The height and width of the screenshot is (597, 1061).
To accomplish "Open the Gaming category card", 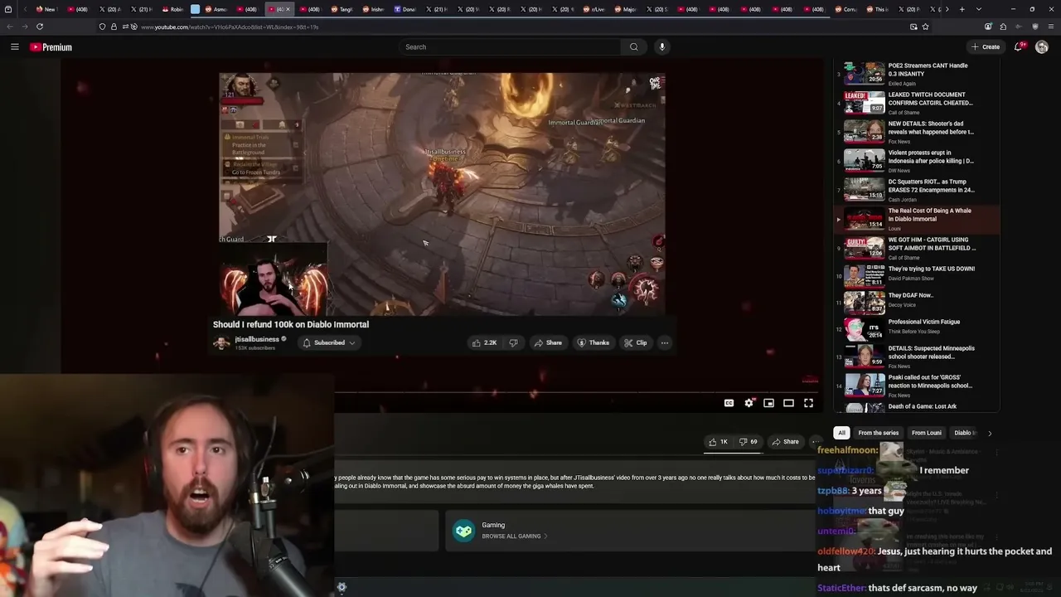I will click(x=630, y=530).
